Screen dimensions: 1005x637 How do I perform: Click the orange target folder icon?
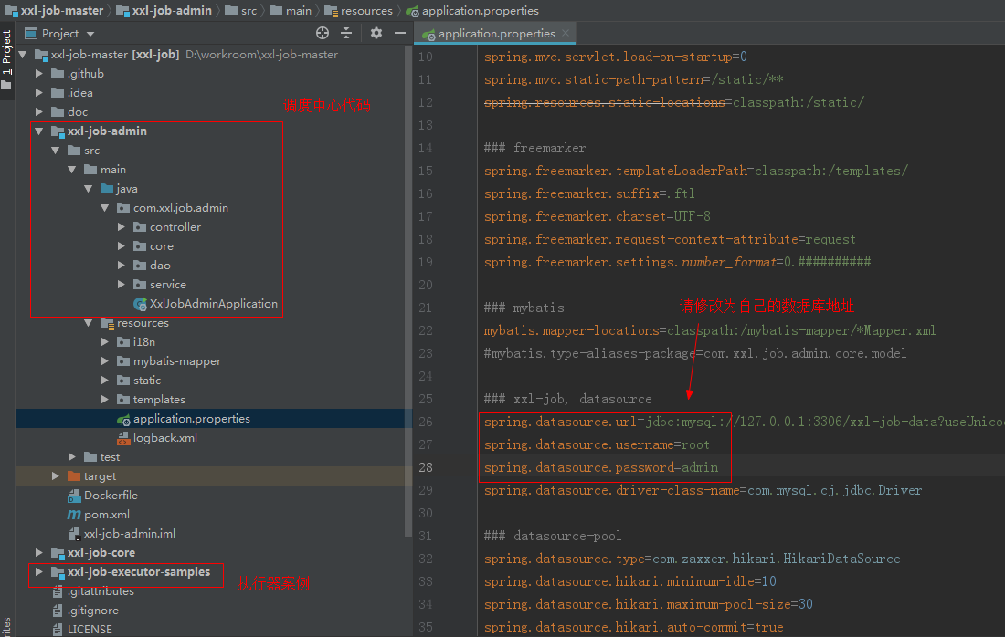74,476
